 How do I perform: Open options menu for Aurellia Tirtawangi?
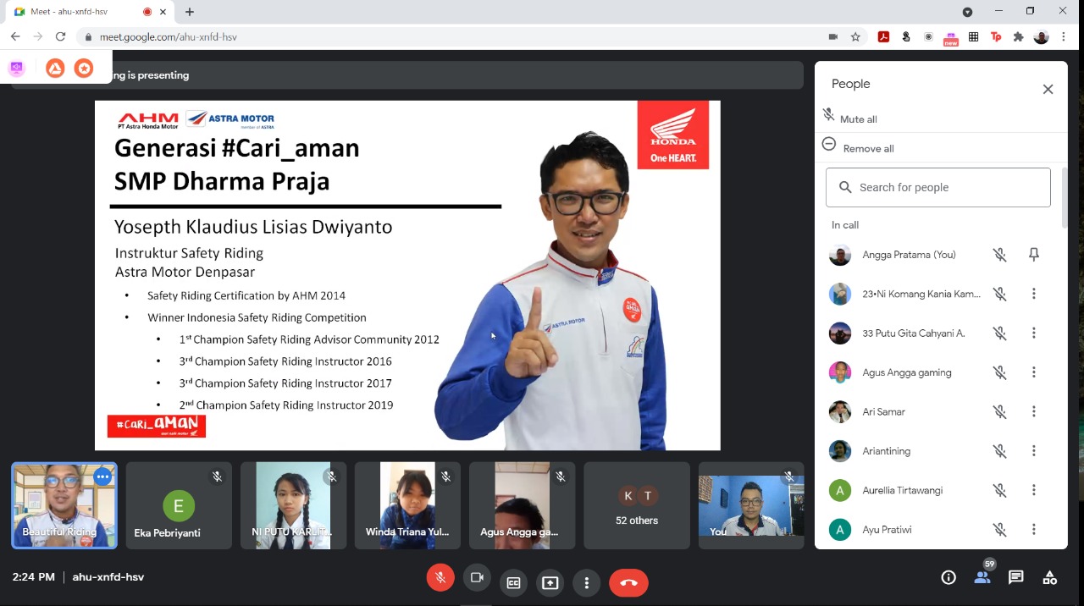point(1034,491)
